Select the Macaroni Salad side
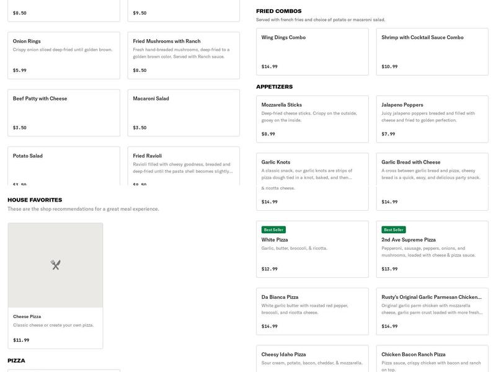The width and height of the screenshot is (496, 372). coord(183,113)
